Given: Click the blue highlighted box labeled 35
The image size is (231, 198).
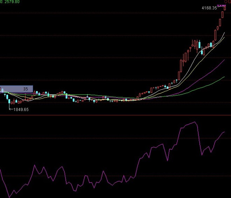Looking at the screenshot, I should 16,89.
